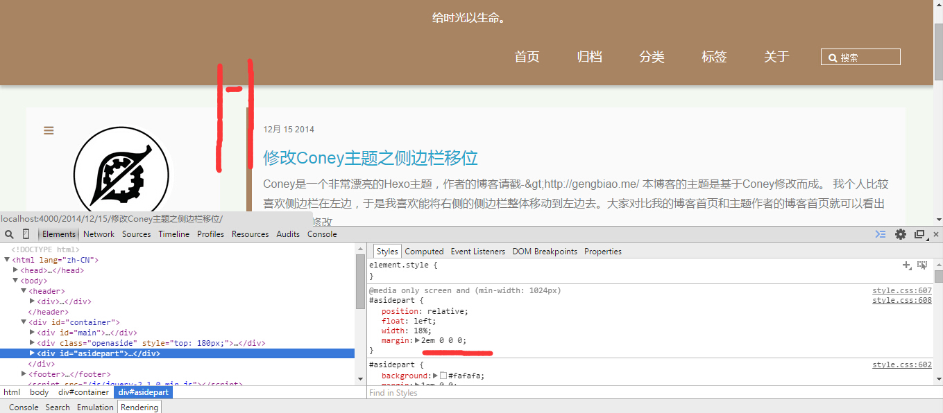Viewport: 943px width, 413px height.
Task: Visit the 关于 about link
Action: click(777, 57)
